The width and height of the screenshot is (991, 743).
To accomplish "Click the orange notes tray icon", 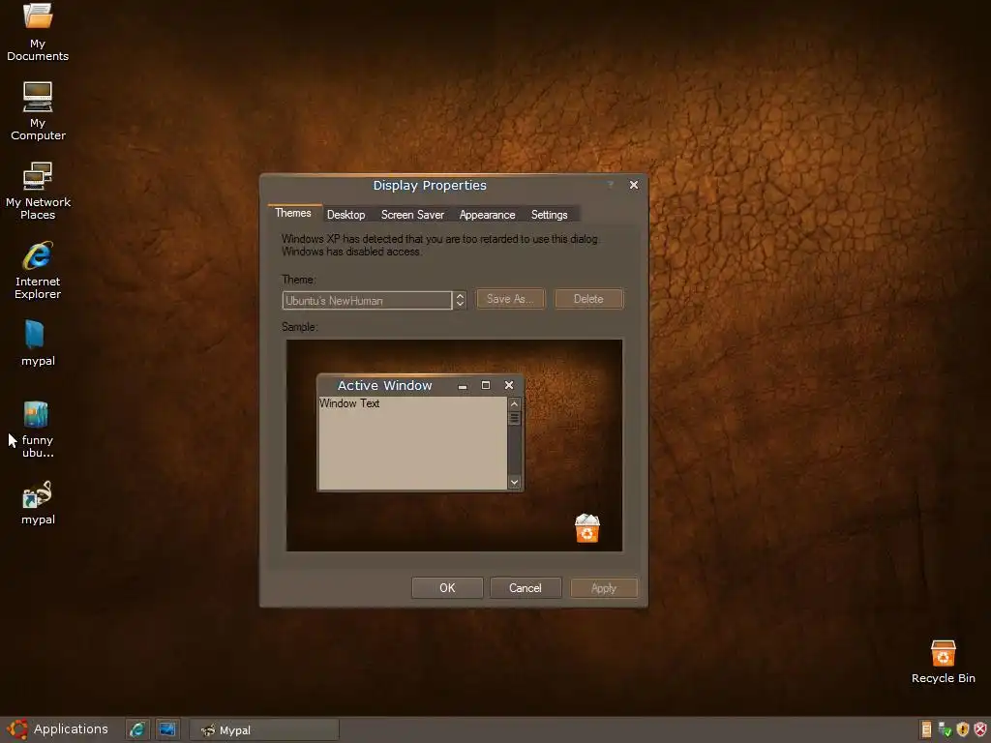I will [x=926, y=729].
